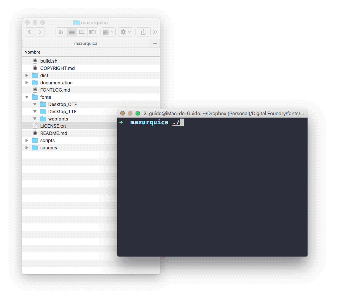Click the webfonts folder name
Image resolution: width=338 pixels, height=301 pixels.
pos(58,119)
